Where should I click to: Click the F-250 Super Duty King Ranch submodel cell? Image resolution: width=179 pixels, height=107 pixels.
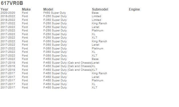click(99, 23)
